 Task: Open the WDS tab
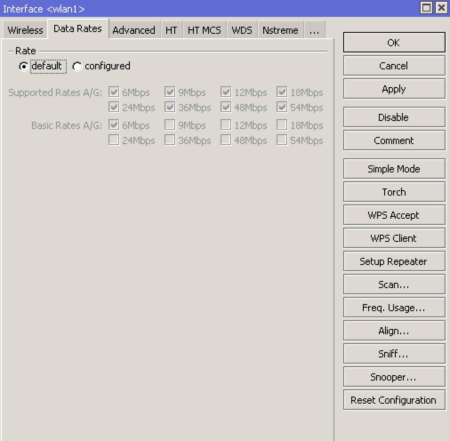click(242, 30)
